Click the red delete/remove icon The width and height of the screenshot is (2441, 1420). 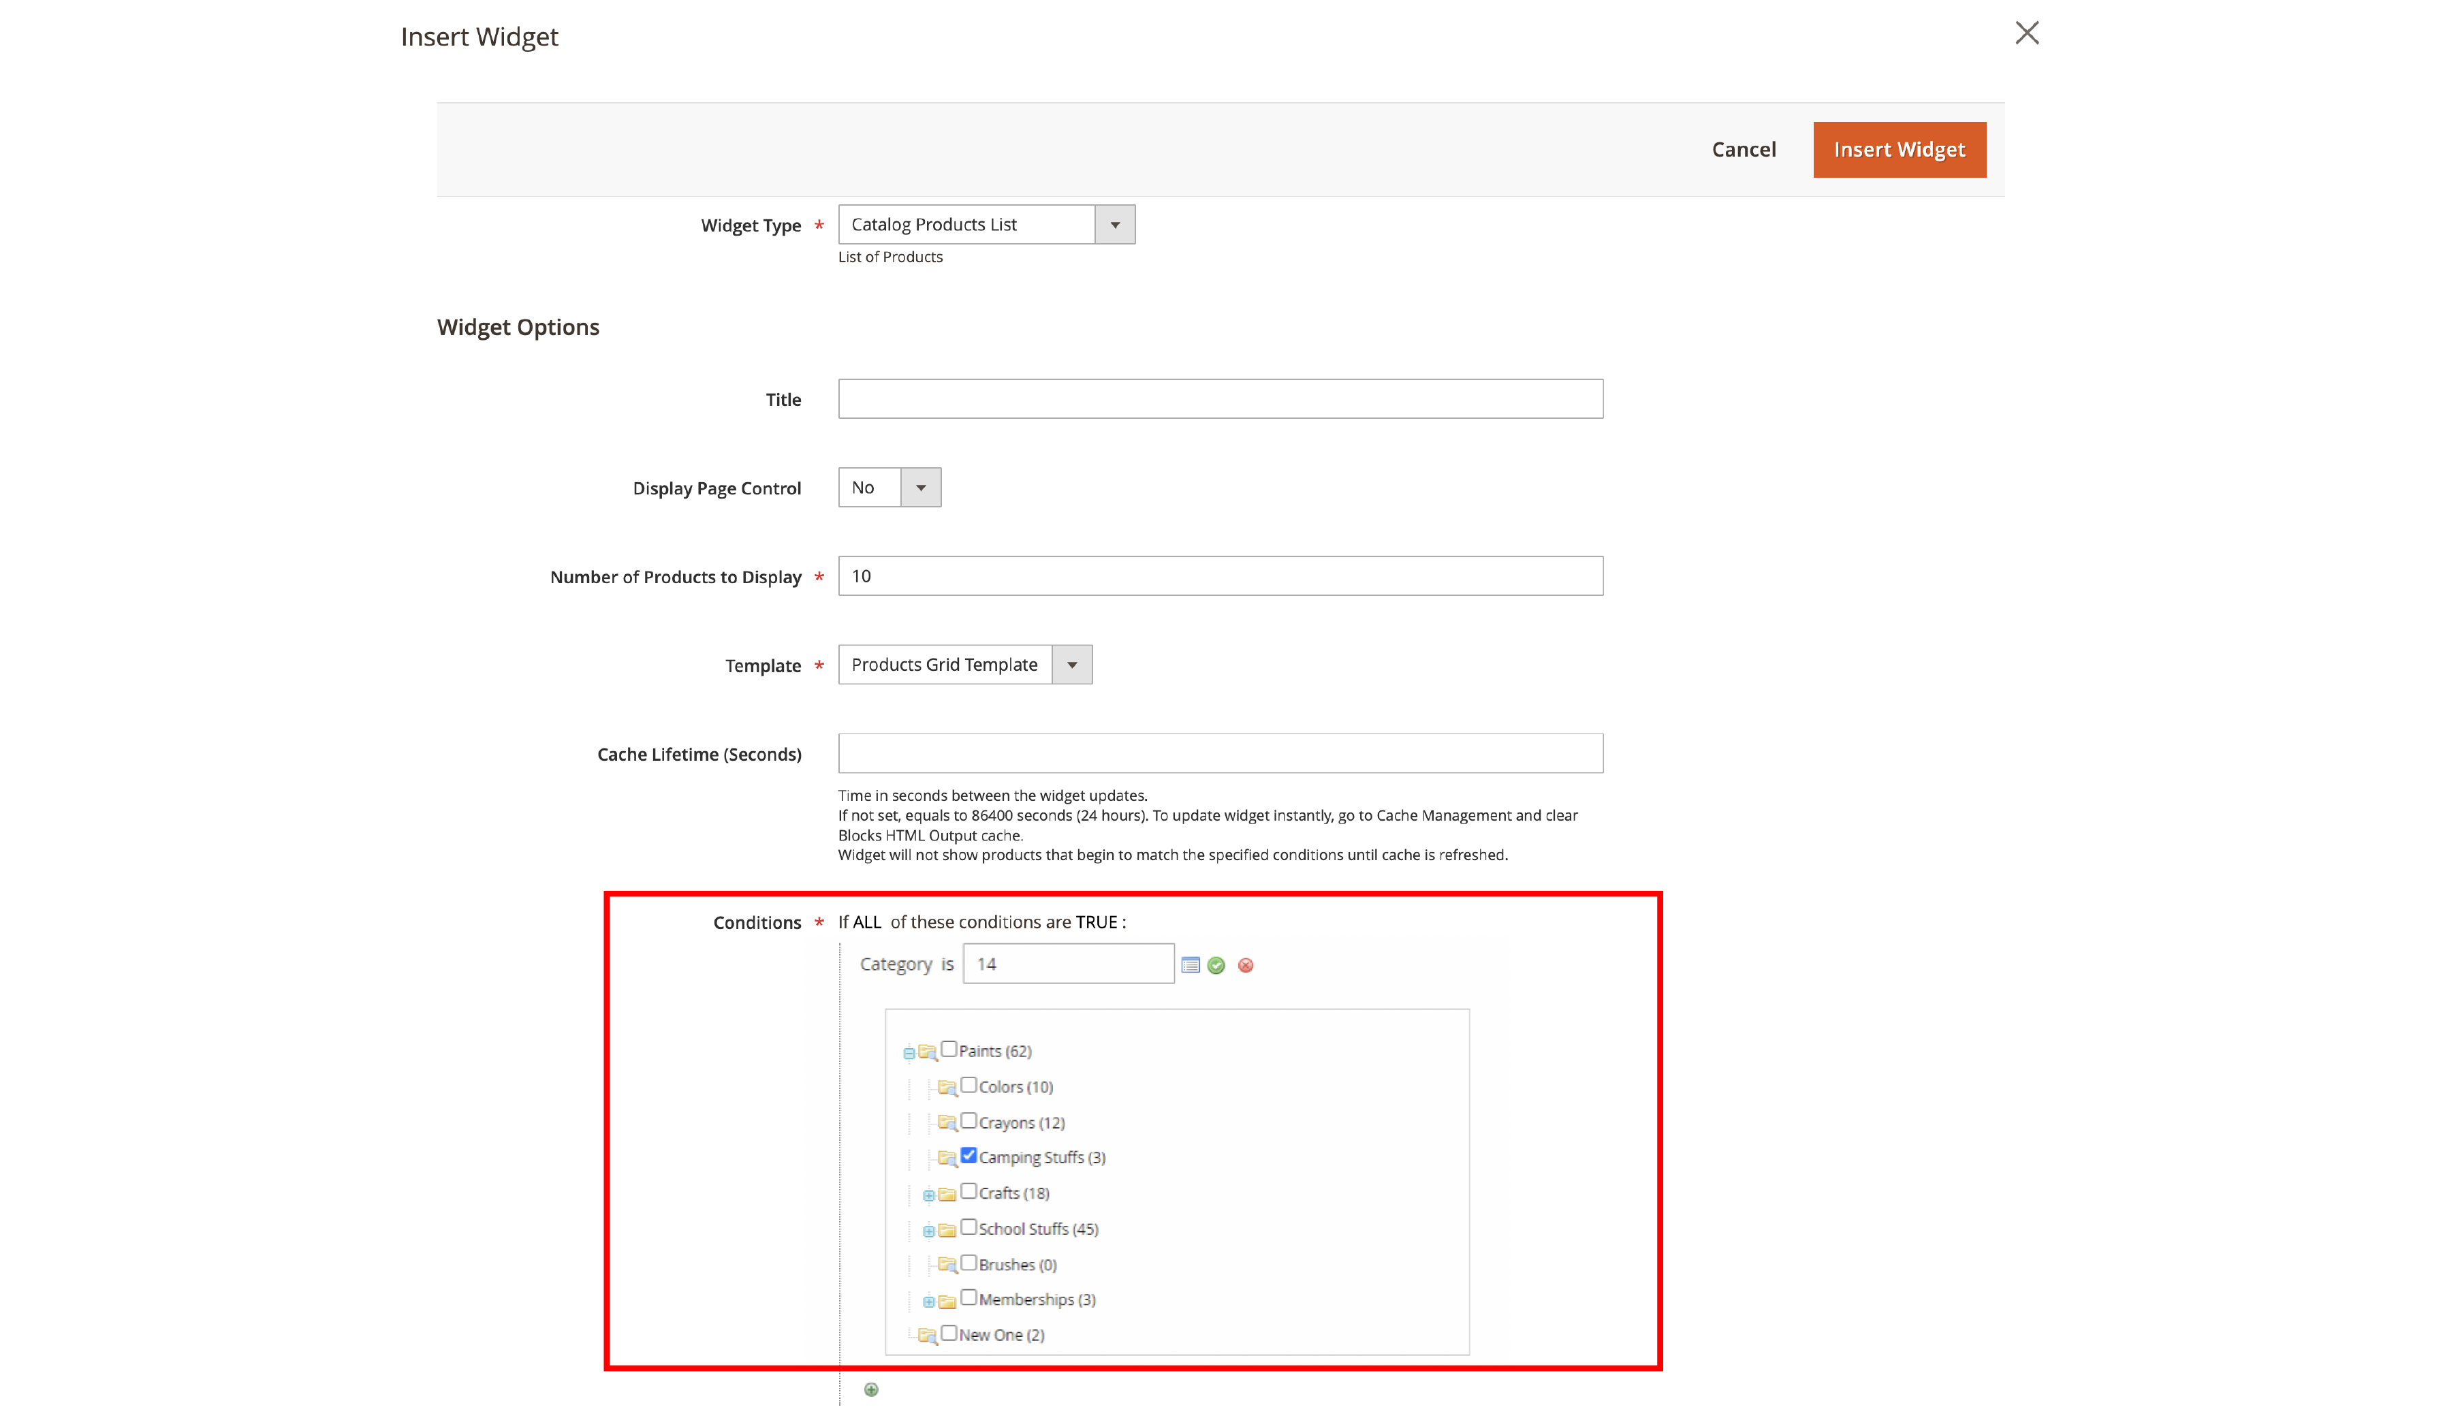point(1246,964)
